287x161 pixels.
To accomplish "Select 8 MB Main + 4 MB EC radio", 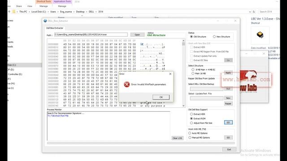I will (x=193, y=70).
